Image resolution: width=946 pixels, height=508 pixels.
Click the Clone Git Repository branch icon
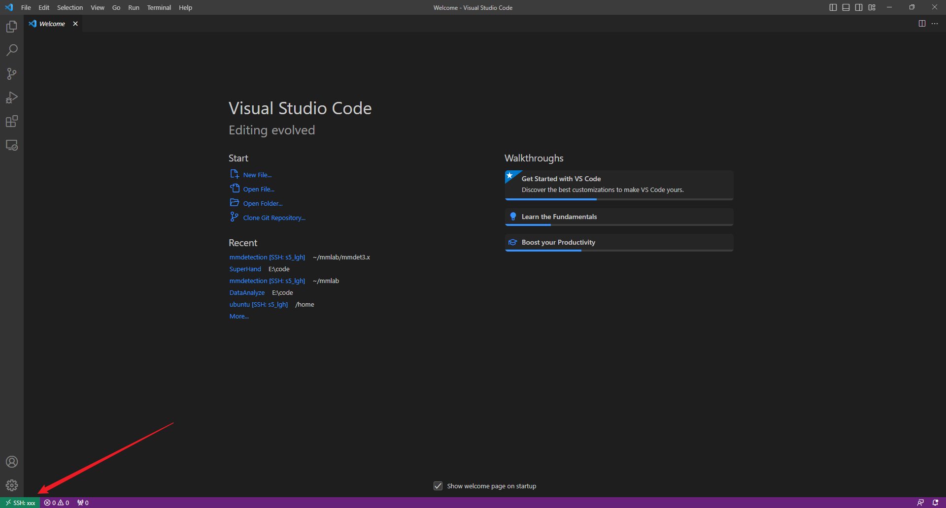(235, 217)
